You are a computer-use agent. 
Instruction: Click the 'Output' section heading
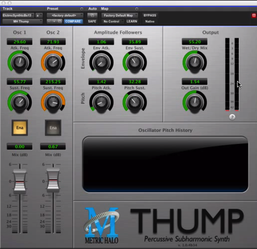(211, 32)
